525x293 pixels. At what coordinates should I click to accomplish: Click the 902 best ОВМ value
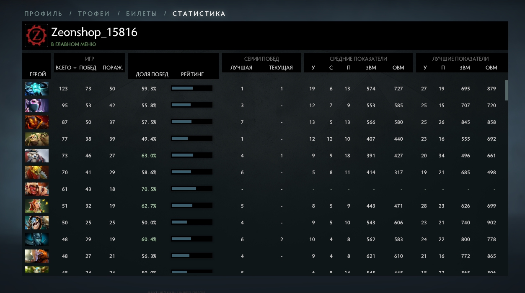[x=491, y=223]
